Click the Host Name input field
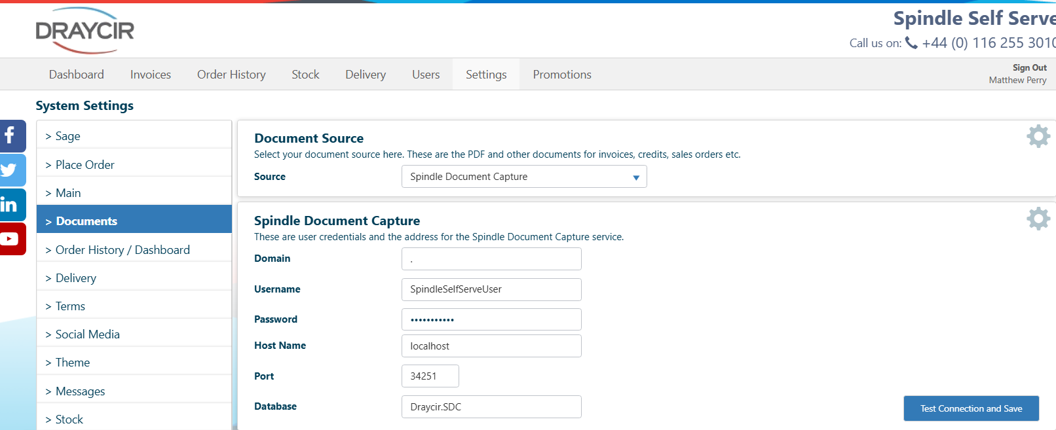The image size is (1056, 430). (x=491, y=346)
